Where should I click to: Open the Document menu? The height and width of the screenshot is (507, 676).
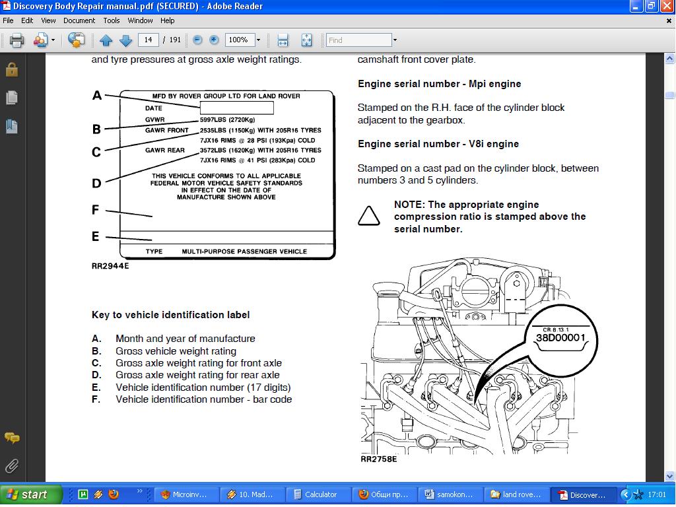tap(79, 20)
